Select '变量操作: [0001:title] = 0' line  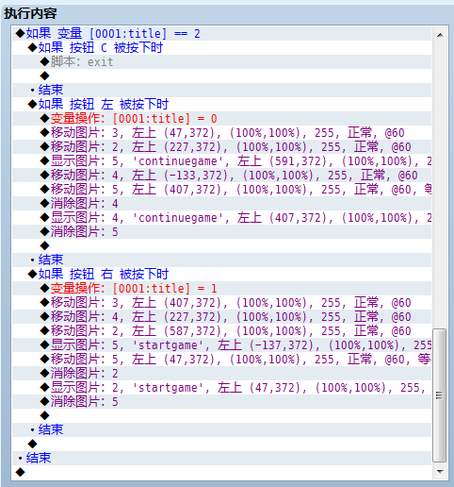(x=221, y=118)
